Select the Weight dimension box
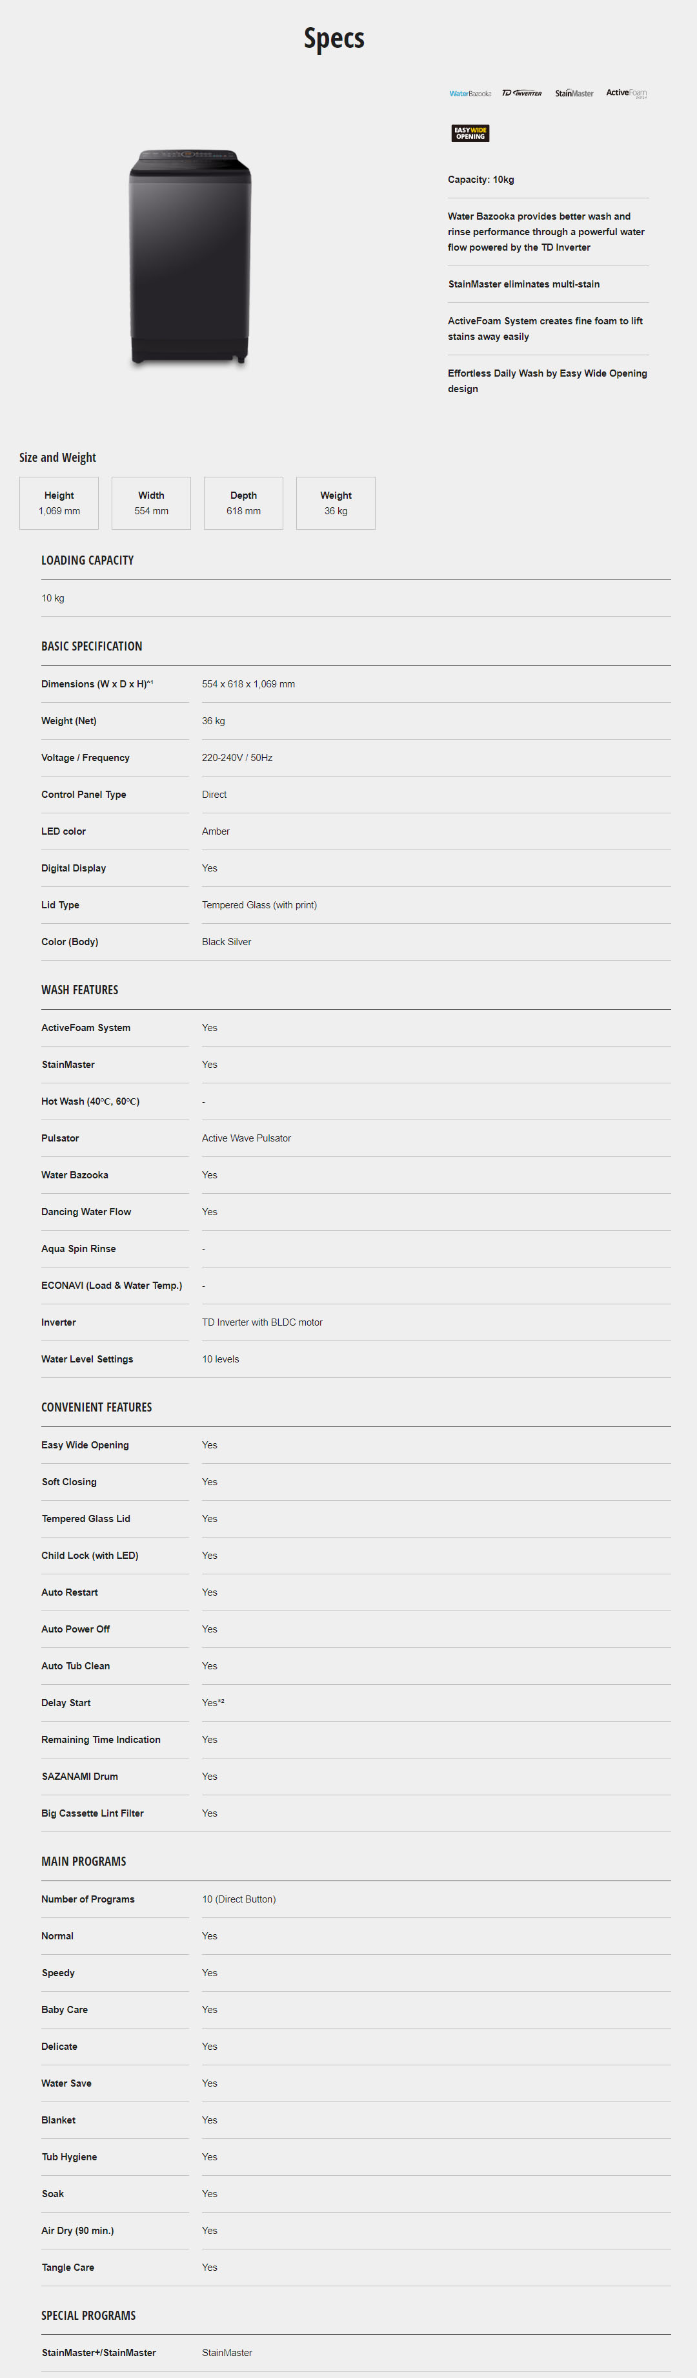The height and width of the screenshot is (2378, 697). (336, 503)
